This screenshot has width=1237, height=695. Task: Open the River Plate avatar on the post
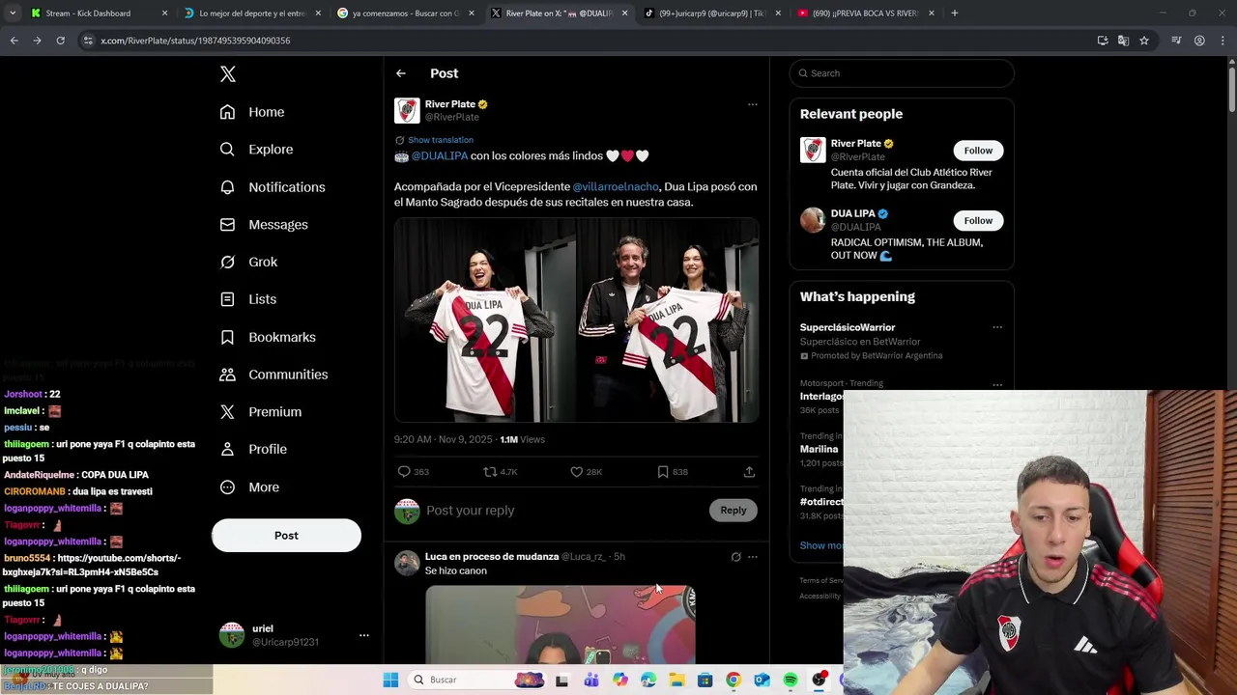pos(407,111)
